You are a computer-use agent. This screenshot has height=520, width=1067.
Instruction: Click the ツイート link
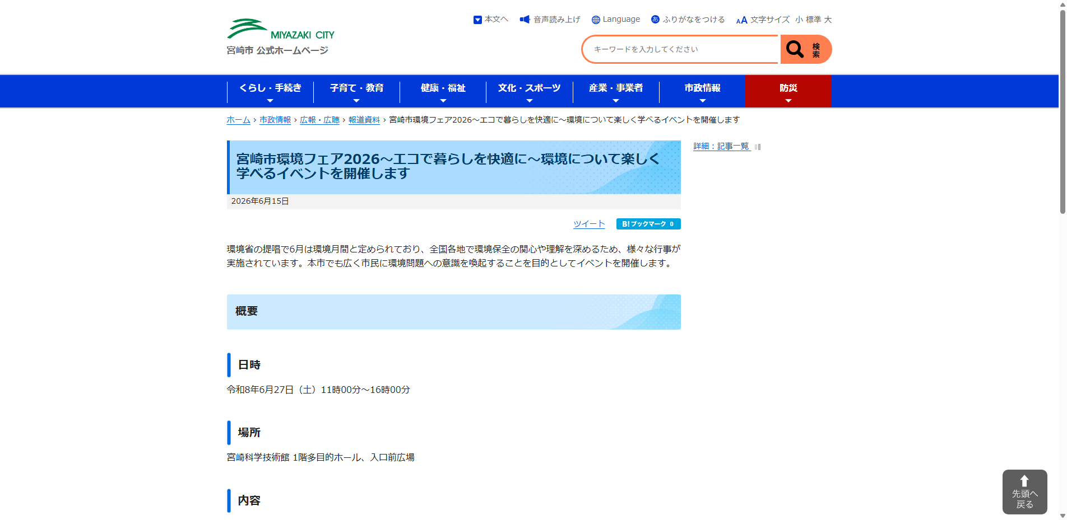(x=589, y=224)
